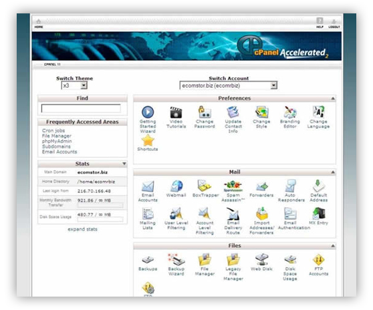373x310 pixels.
Task: Launch Webmail
Action: 176,186
